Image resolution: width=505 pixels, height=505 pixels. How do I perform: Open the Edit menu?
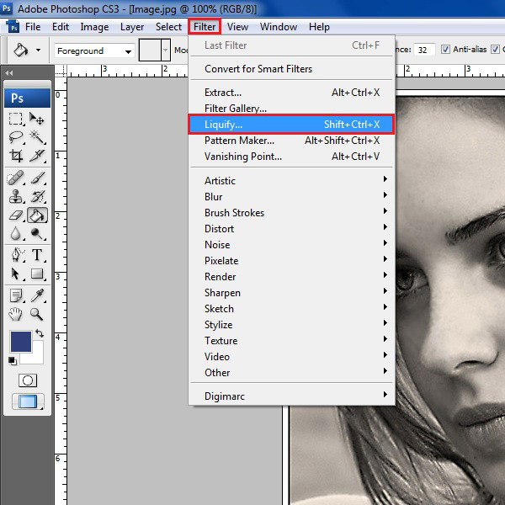click(x=61, y=27)
